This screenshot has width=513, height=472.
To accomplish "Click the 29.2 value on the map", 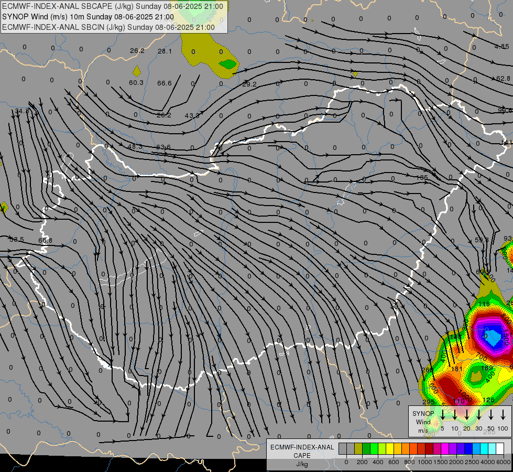I will [x=249, y=84].
